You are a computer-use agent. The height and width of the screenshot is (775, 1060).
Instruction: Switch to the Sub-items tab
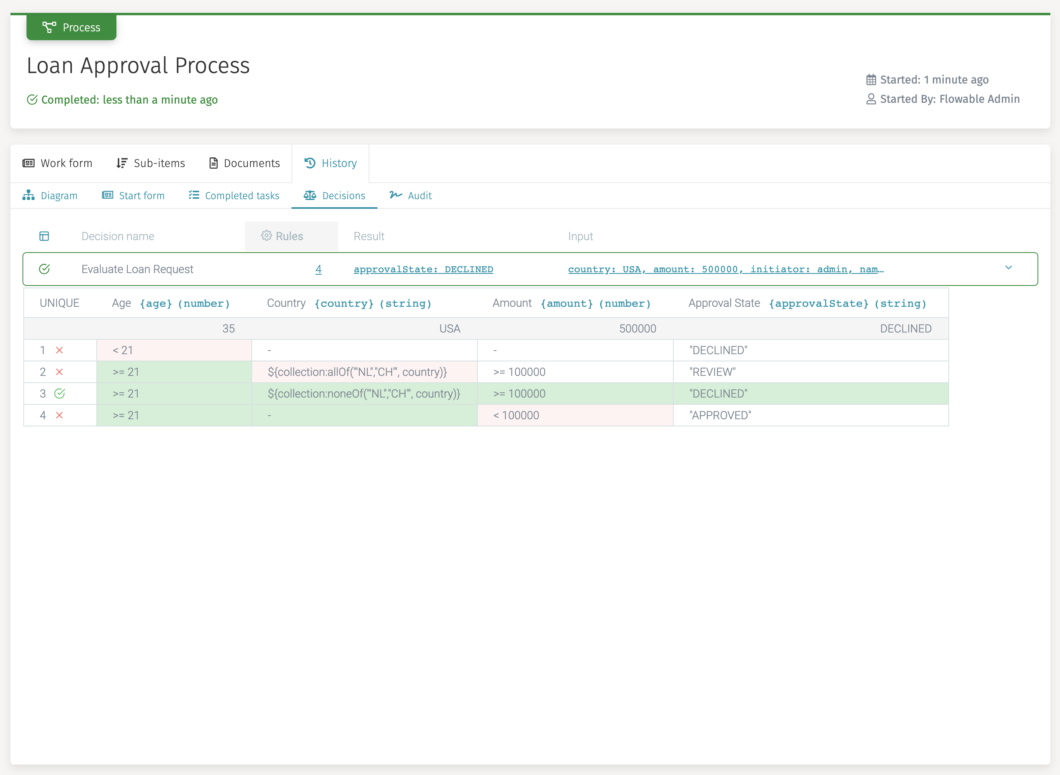(151, 163)
